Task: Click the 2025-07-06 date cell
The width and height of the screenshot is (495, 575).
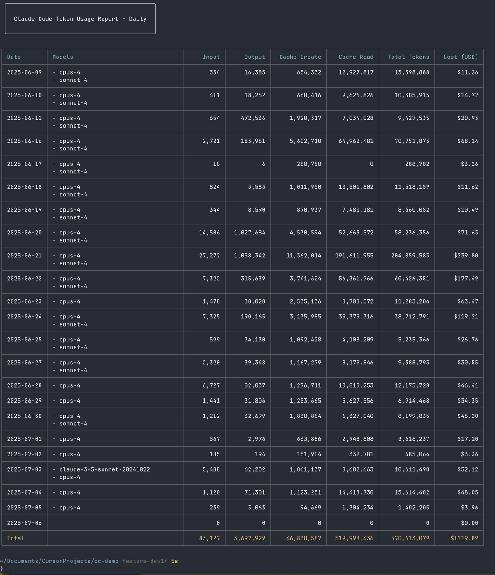Action: (24, 523)
